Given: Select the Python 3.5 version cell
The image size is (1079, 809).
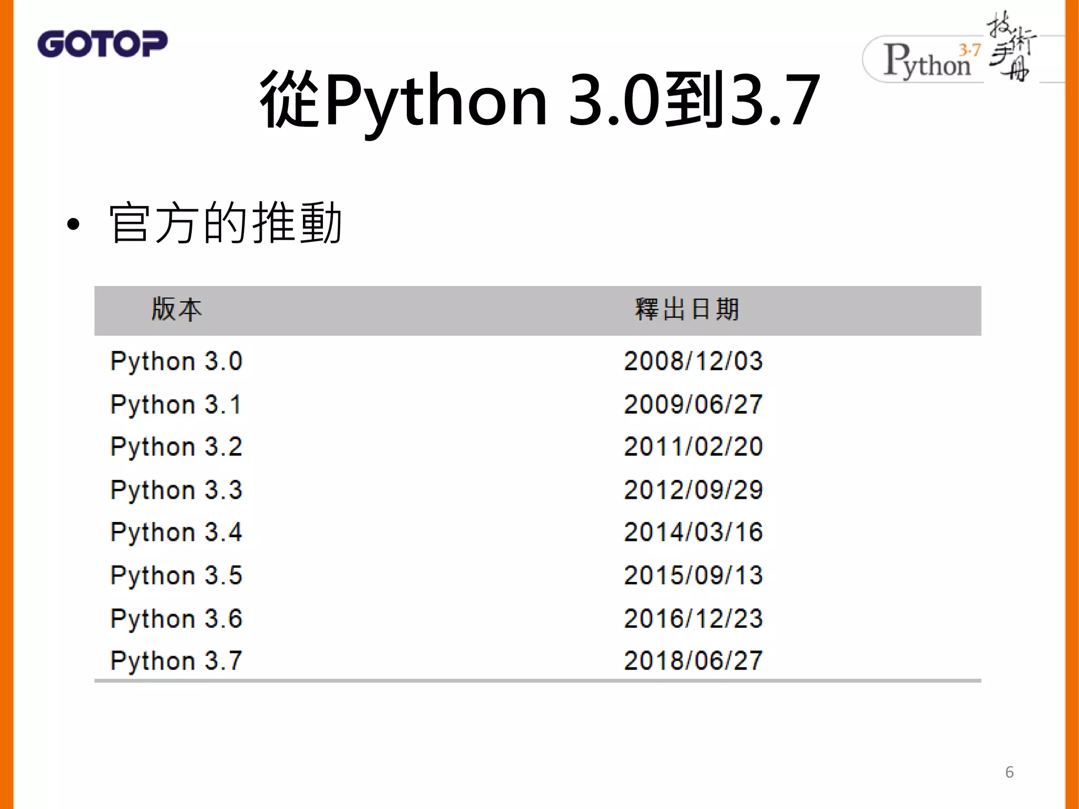Looking at the screenshot, I should tap(176, 576).
